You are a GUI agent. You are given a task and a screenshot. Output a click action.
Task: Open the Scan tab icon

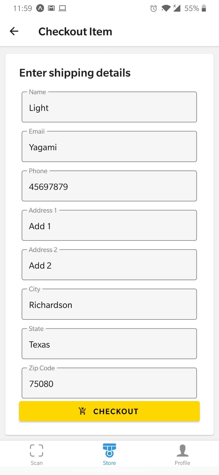(36, 450)
